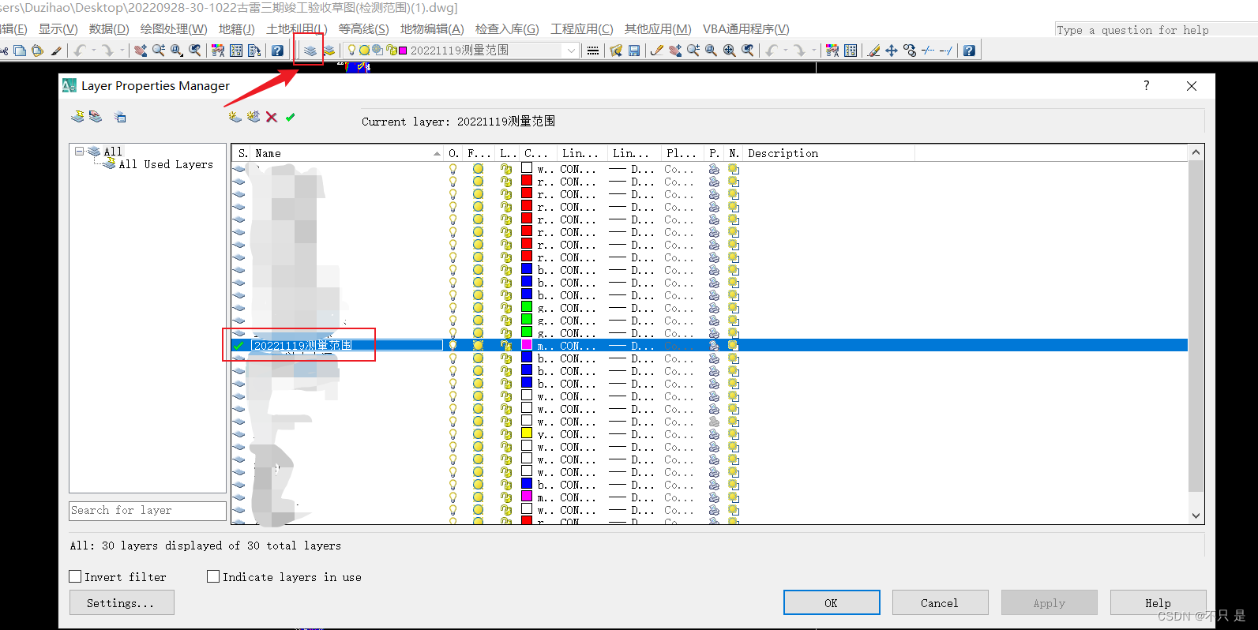Open the 地物编辑(A) menu
Image resolution: width=1258 pixels, height=630 pixels.
tap(432, 29)
